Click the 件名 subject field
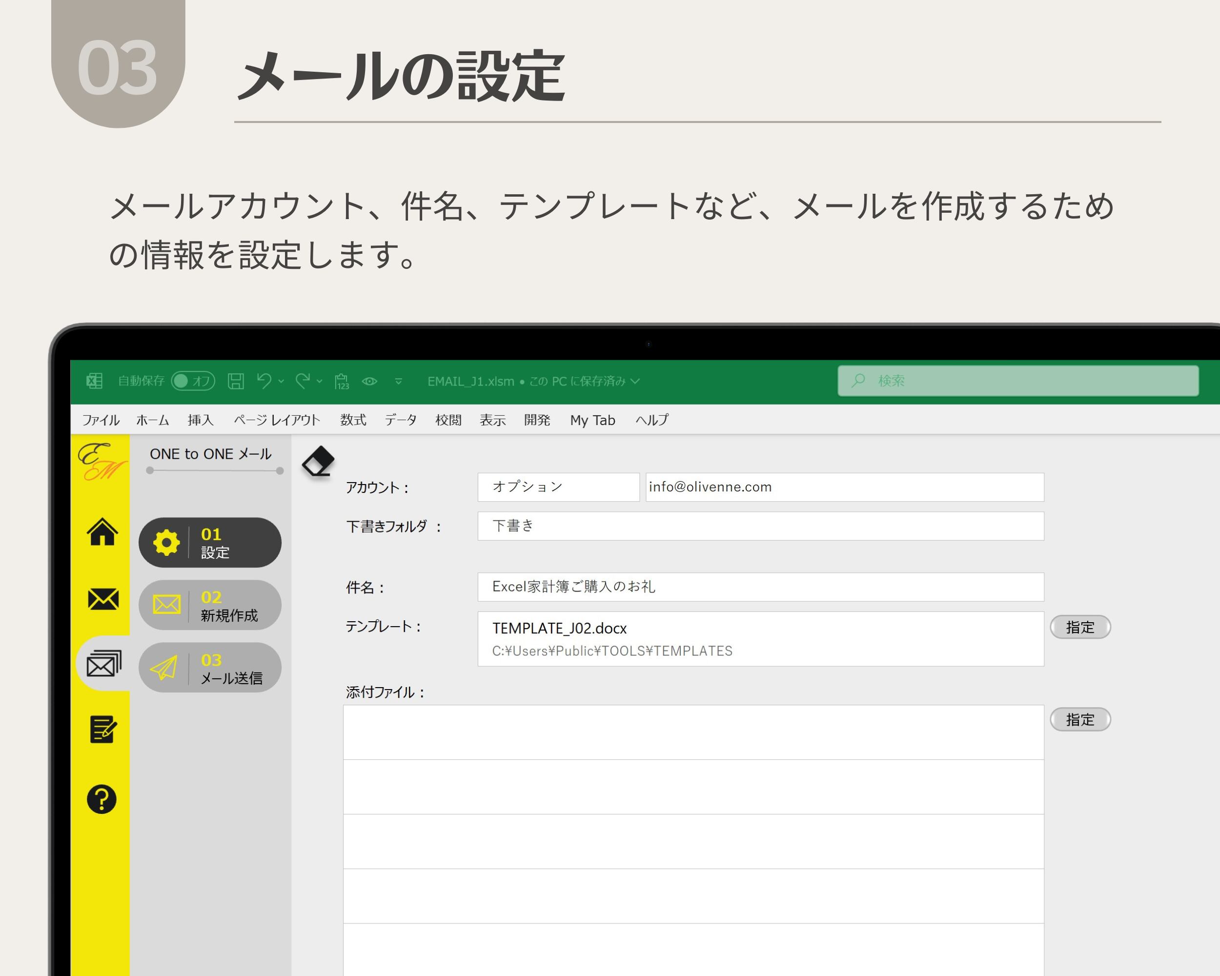1220x976 pixels. pos(761,587)
